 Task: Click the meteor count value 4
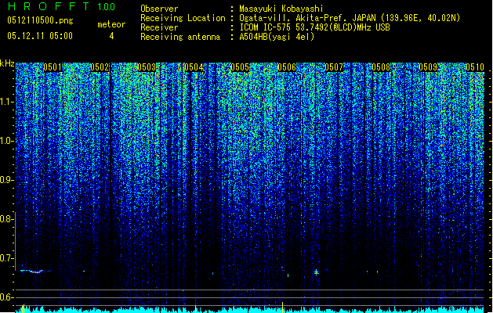[111, 36]
